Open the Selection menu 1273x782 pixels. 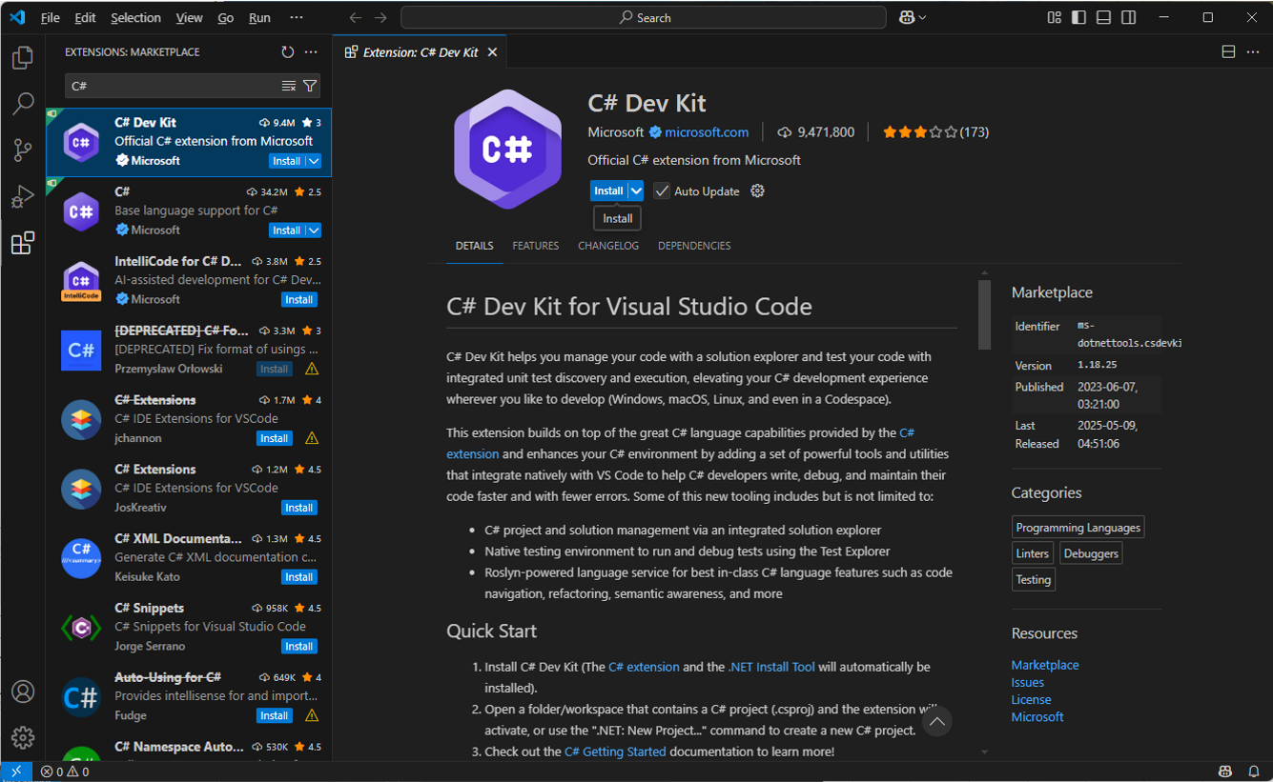point(135,17)
